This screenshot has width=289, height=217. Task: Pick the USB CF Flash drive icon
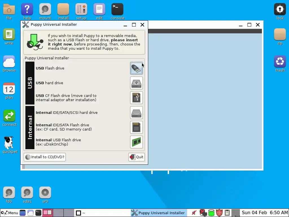(136, 98)
